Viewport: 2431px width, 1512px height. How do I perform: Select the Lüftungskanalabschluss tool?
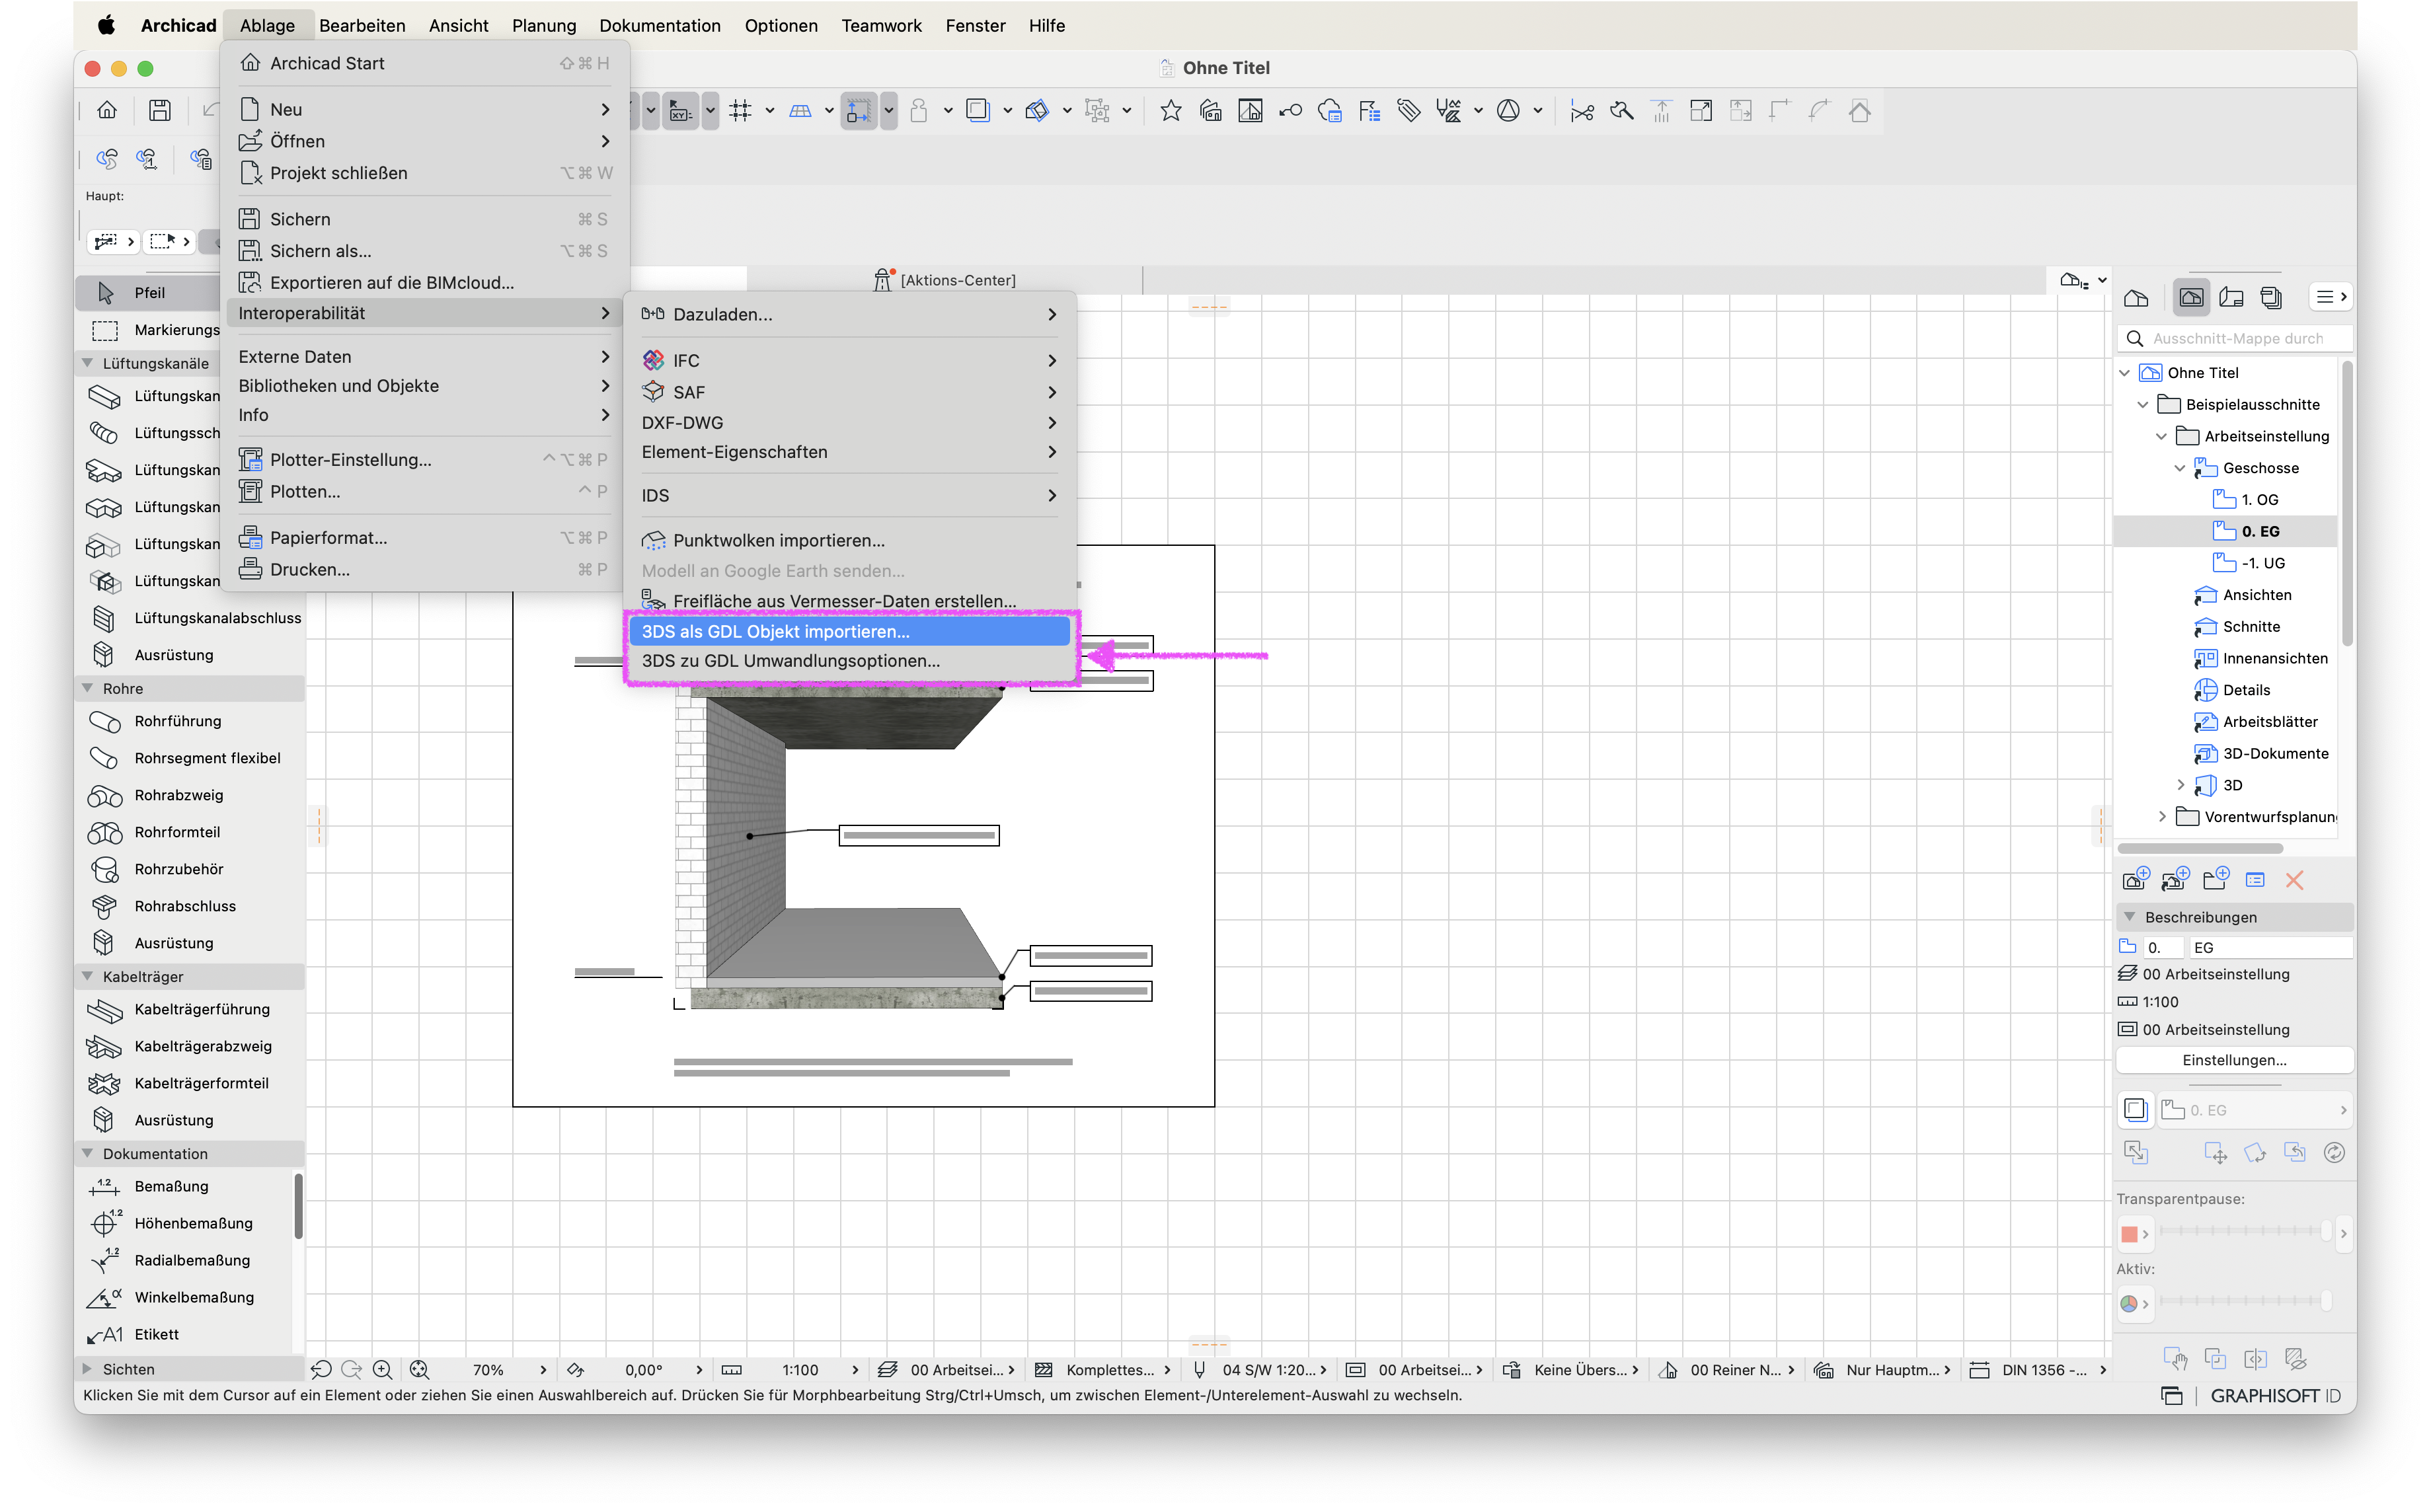[191, 618]
